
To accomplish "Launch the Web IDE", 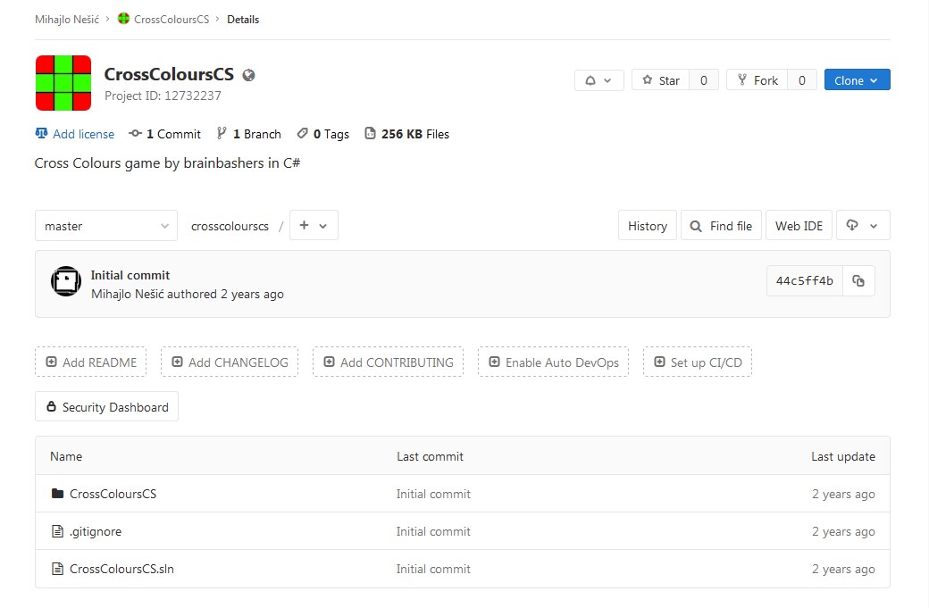I will tap(799, 226).
